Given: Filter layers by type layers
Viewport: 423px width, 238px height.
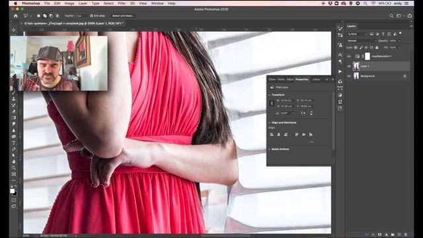Looking at the screenshot, I should [383, 34].
